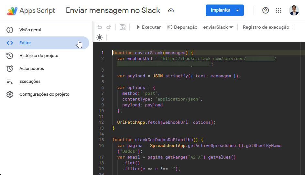Show the Execuções page
The height and width of the screenshot is (175, 305).
pos(30,82)
